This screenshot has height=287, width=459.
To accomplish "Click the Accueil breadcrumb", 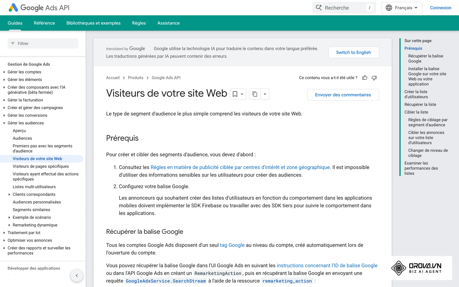I will (113, 78).
